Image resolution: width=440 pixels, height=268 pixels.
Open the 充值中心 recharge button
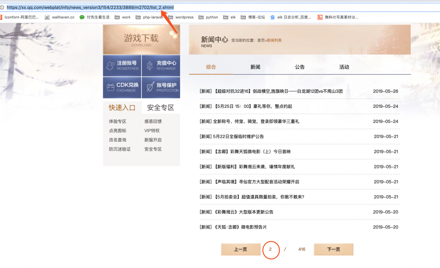coord(161,66)
